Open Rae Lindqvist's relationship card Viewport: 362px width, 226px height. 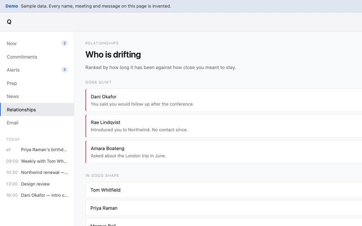pos(223,126)
